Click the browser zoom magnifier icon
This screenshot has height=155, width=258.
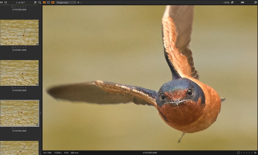[x=35, y=2]
